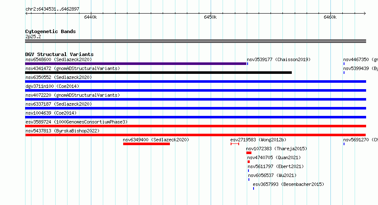This screenshot has width=378, height=205.
Task: Select the nsv1004639 (Coe2014) label
Action: (x=51, y=113)
